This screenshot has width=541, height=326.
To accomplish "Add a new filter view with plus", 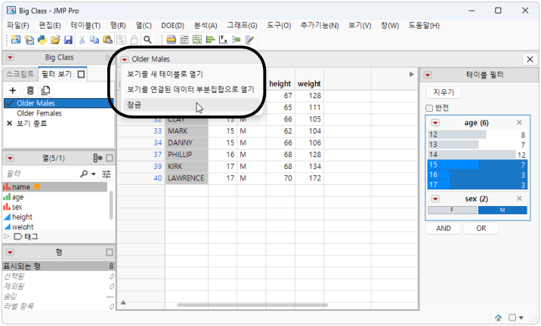I will [13, 91].
